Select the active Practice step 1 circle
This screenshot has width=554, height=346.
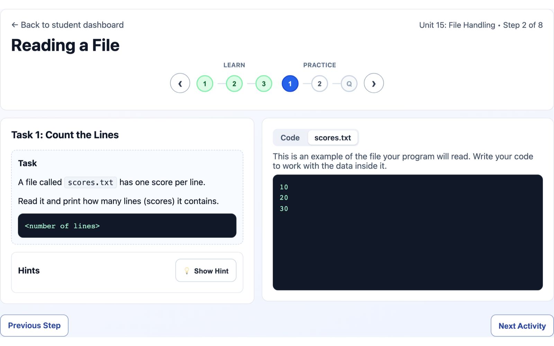(290, 84)
